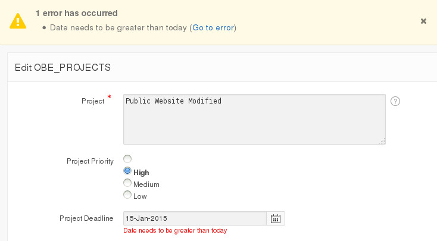Follow the 'Go to error' link
Screen dimensions: 437x241
pos(213,27)
